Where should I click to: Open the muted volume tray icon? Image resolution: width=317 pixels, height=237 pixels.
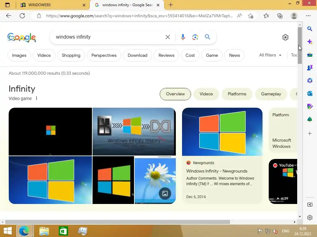[x=275, y=231]
